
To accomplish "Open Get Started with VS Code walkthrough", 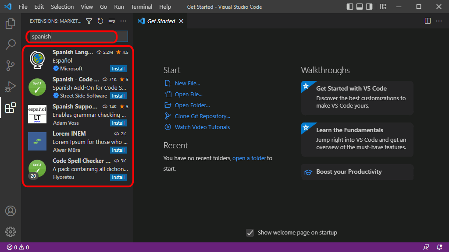I will [x=357, y=98].
